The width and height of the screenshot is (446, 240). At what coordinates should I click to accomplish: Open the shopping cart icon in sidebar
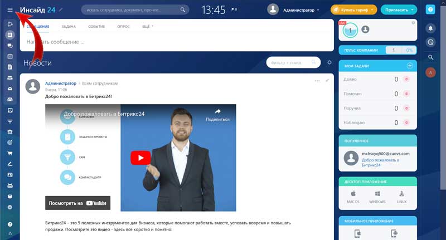point(10,153)
